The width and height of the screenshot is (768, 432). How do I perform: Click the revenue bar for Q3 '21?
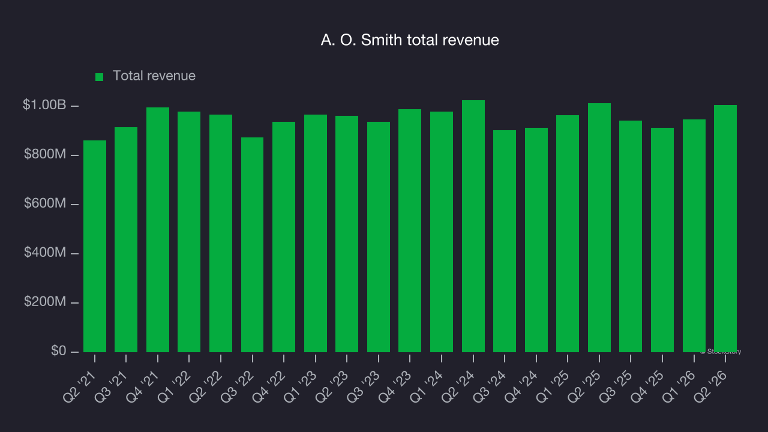126,239
